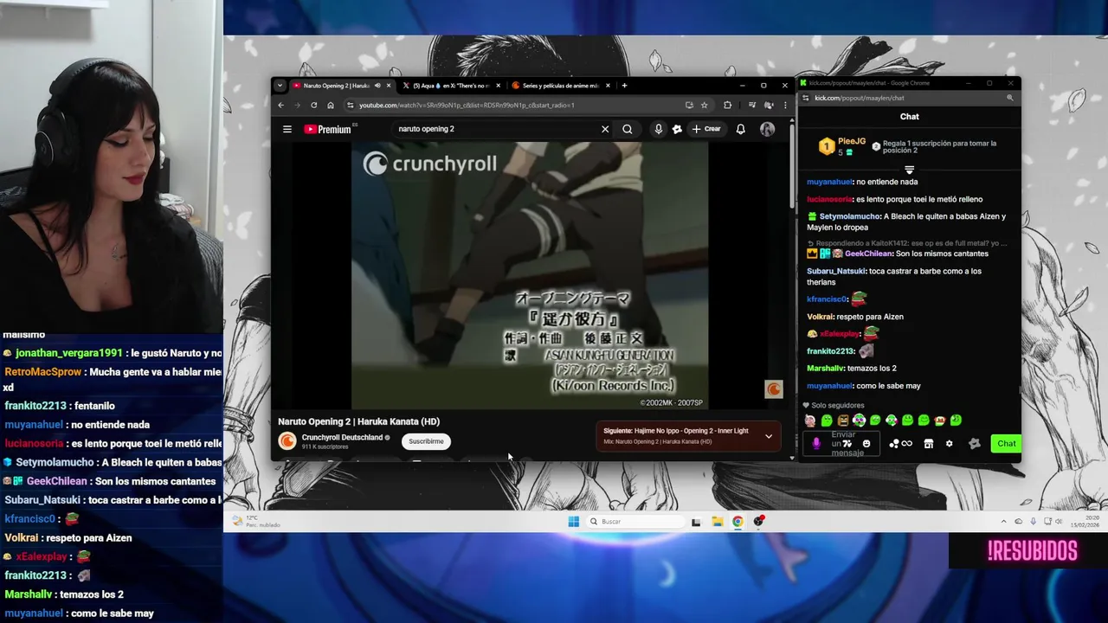Image resolution: width=1108 pixels, height=623 pixels.
Task: Reload the YouTube page
Action: coord(313,106)
